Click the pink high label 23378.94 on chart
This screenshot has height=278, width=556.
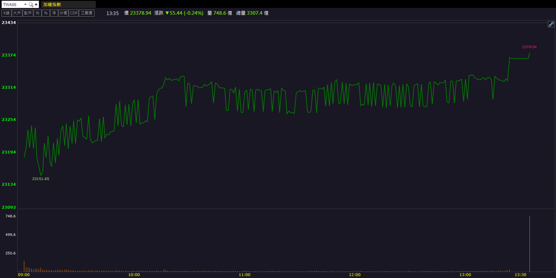click(x=529, y=47)
